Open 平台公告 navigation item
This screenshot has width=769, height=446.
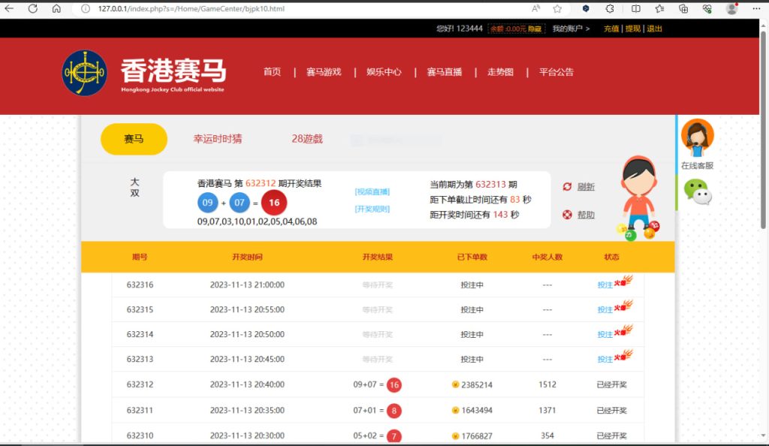point(556,72)
